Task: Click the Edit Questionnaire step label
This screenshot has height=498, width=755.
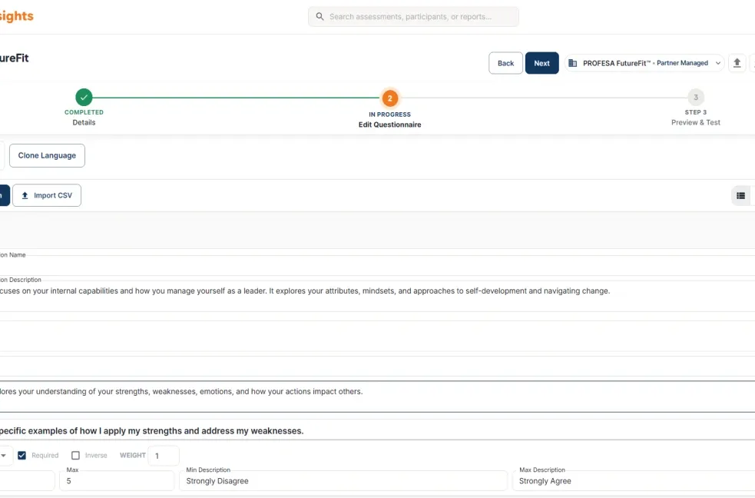Action: tap(389, 124)
